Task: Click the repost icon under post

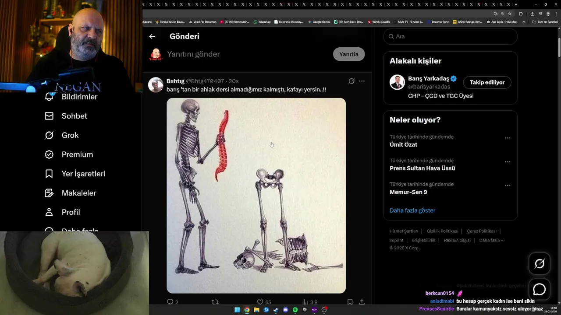Action: (x=215, y=302)
